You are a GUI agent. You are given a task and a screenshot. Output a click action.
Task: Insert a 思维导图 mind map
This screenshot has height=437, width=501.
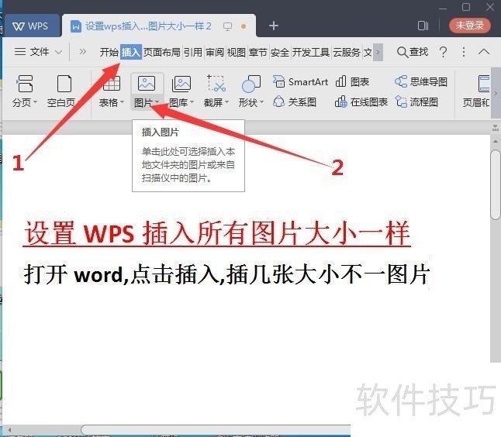[x=421, y=81]
